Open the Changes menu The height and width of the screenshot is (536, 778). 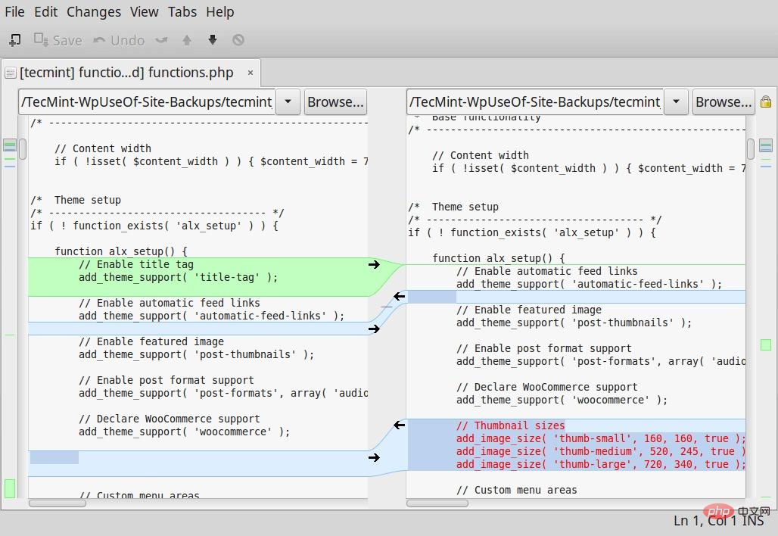coord(93,12)
